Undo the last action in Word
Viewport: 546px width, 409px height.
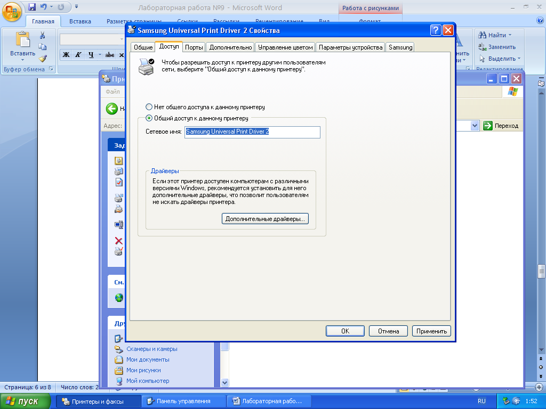click(44, 6)
